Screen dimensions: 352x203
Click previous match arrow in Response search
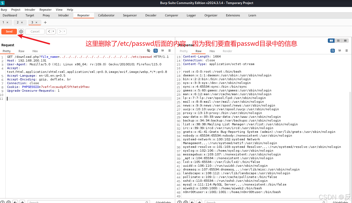pos(192,202)
